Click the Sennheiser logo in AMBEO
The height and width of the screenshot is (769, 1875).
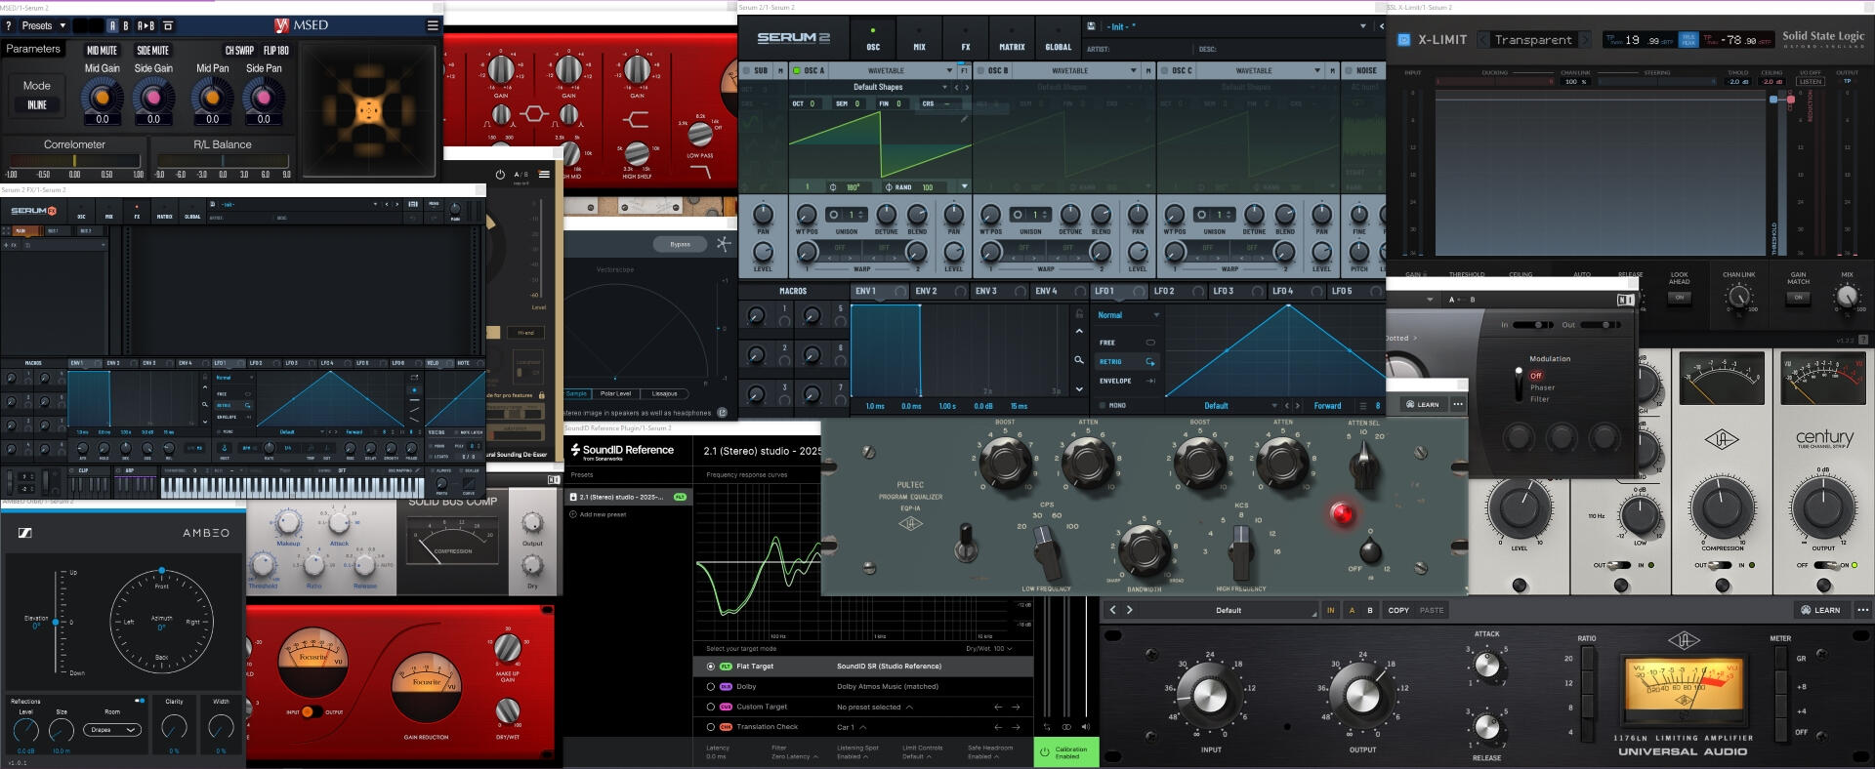pos(26,533)
